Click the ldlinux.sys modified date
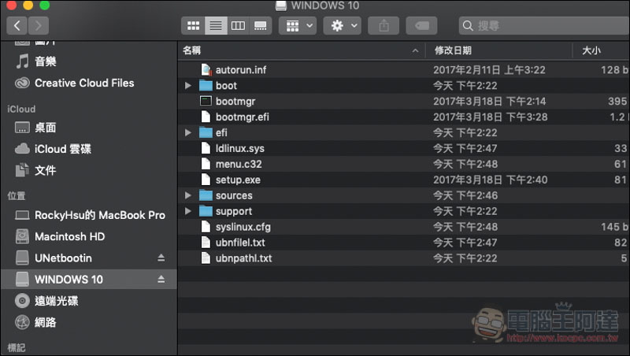This screenshot has width=630, height=356. [x=465, y=148]
